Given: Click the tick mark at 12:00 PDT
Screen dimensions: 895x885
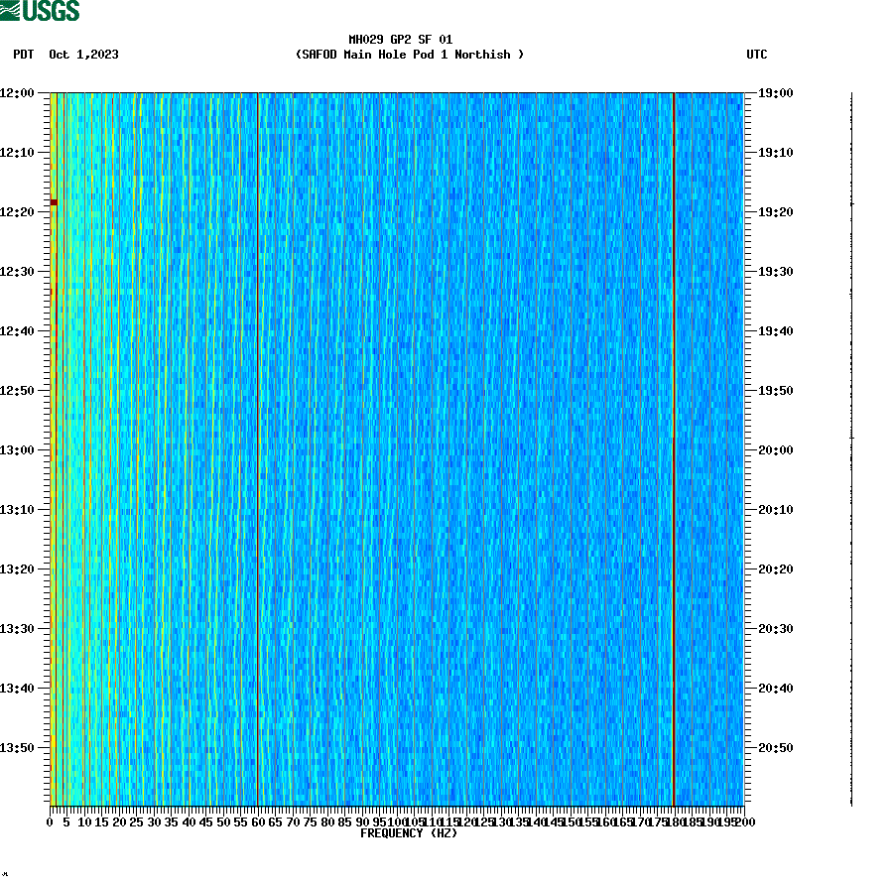Looking at the screenshot, I should pos(44,92).
